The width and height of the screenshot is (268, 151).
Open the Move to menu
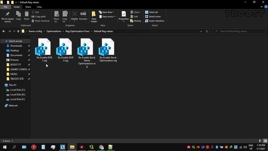[56, 17]
